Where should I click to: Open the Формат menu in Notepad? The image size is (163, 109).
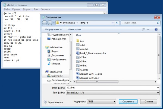(27, 9)
